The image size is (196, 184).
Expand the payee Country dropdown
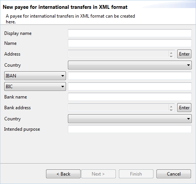130,65
